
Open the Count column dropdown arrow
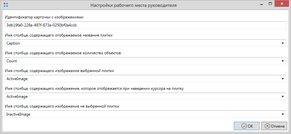click(283, 61)
